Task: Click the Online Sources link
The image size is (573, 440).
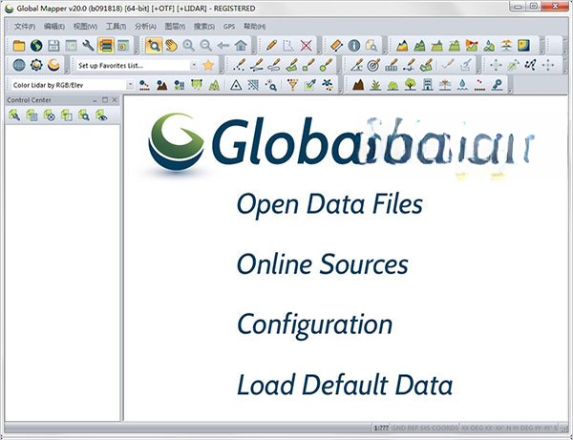Action: click(x=323, y=264)
